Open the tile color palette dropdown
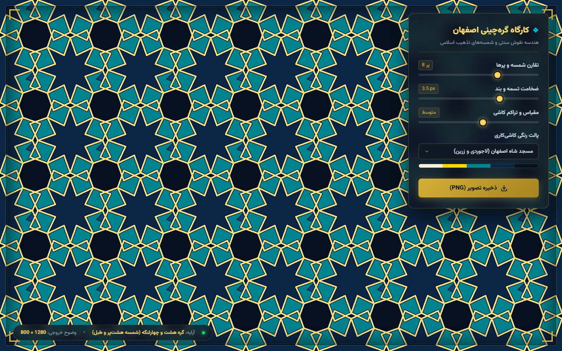This screenshot has width=562, height=351. pos(479,151)
